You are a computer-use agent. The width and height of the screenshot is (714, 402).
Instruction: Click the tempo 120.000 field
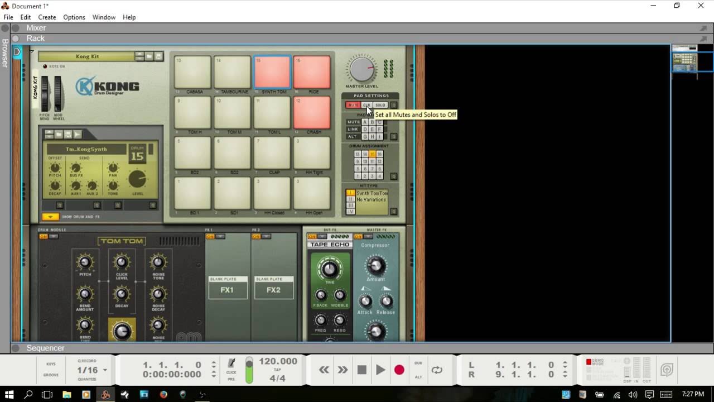(x=278, y=361)
